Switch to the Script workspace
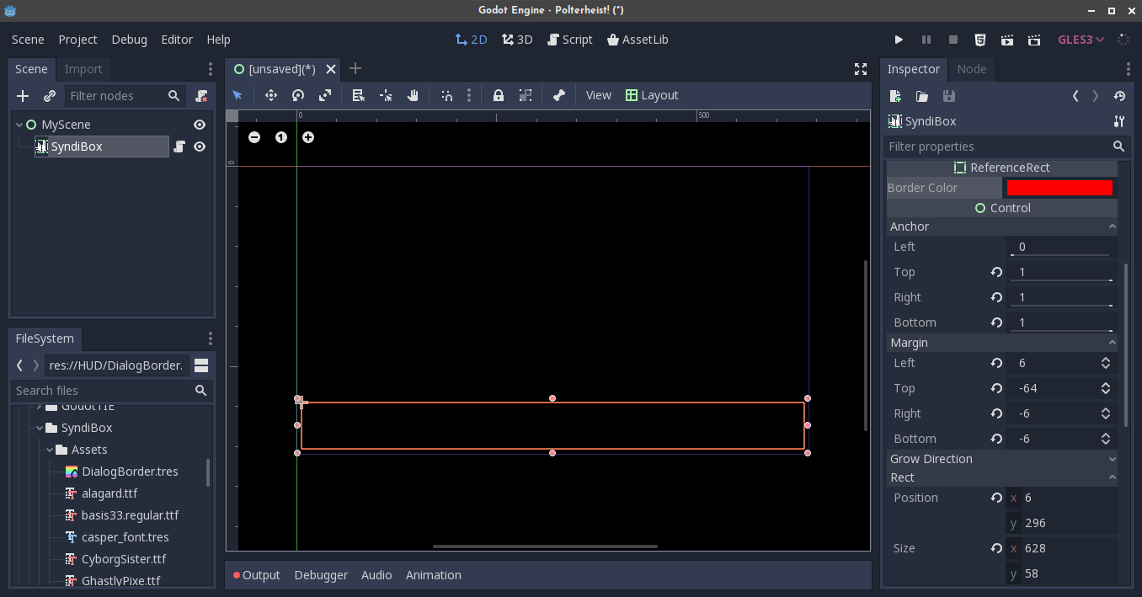The height and width of the screenshot is (597, 1142). point(569,40)
